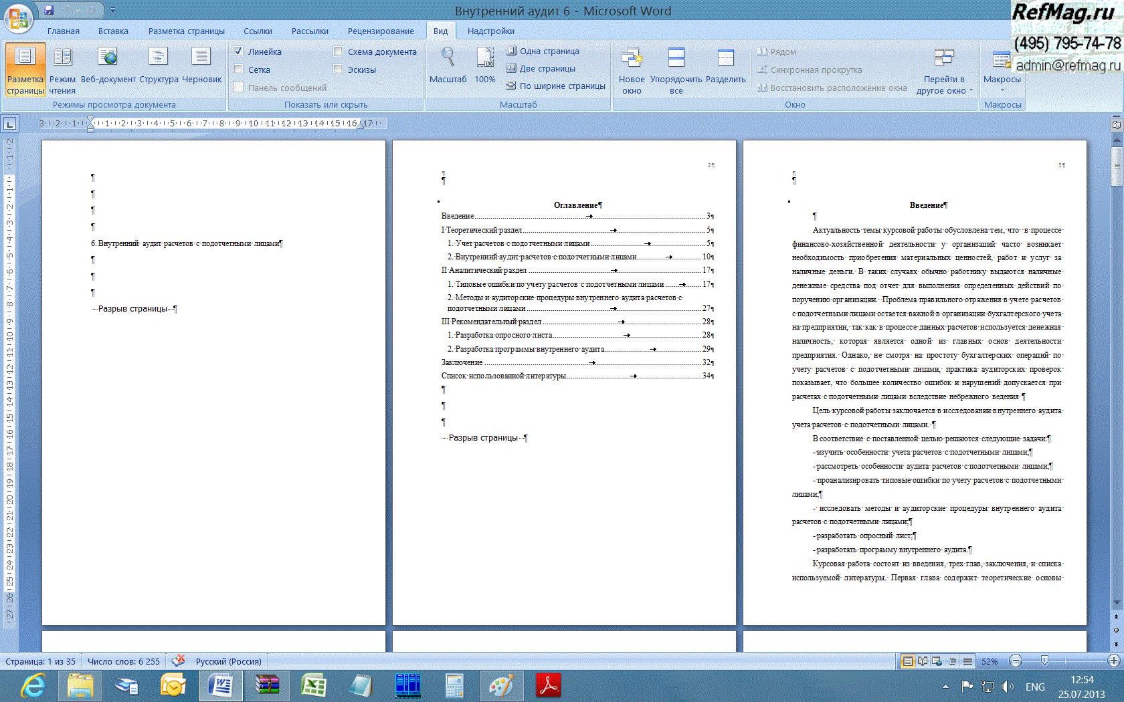Image resolution: width=1124 pixels, height=702 pixels.
Task: Open the Review (Рецензирование) ribbon tab
Action: point(380,31)
